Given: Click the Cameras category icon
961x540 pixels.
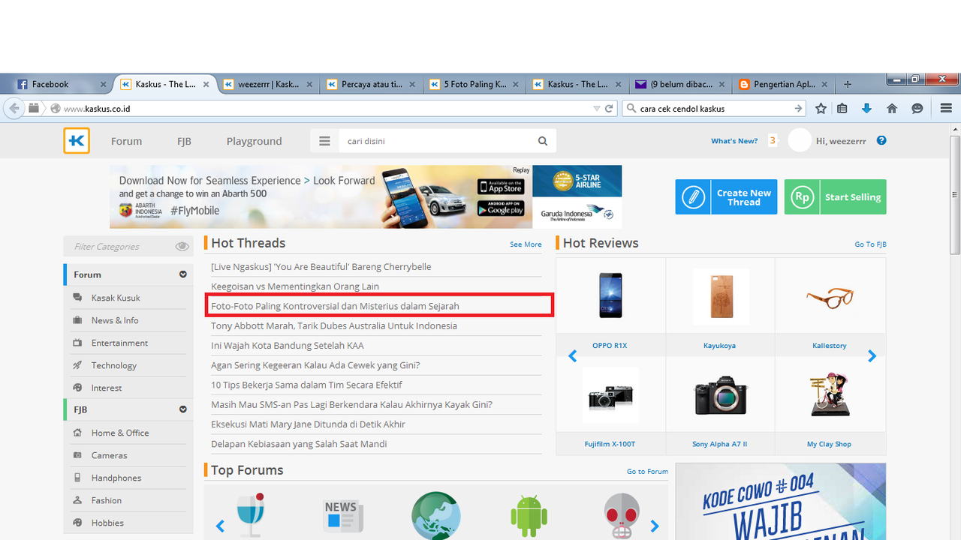Looking at the screenshot, I should tap(77, 455).
